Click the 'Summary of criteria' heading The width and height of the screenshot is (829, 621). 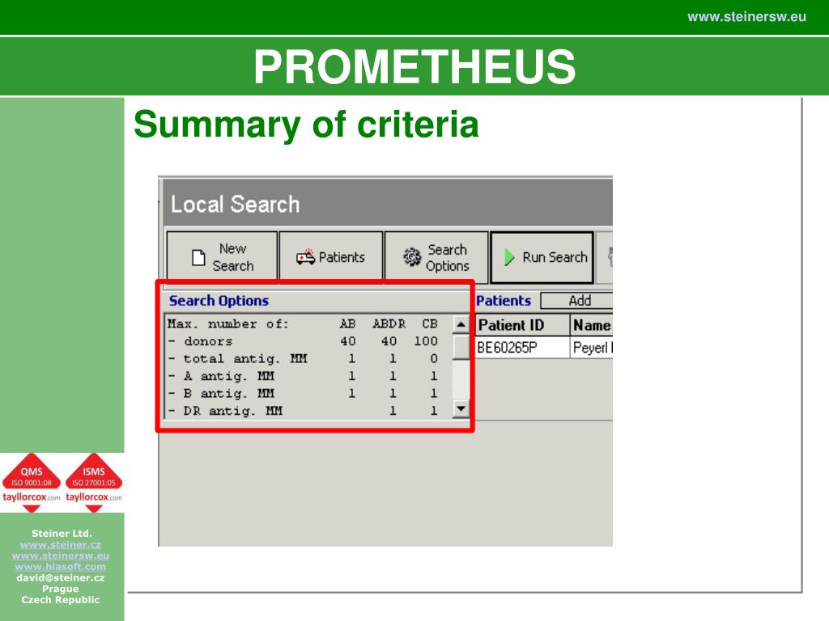(306, 125)
